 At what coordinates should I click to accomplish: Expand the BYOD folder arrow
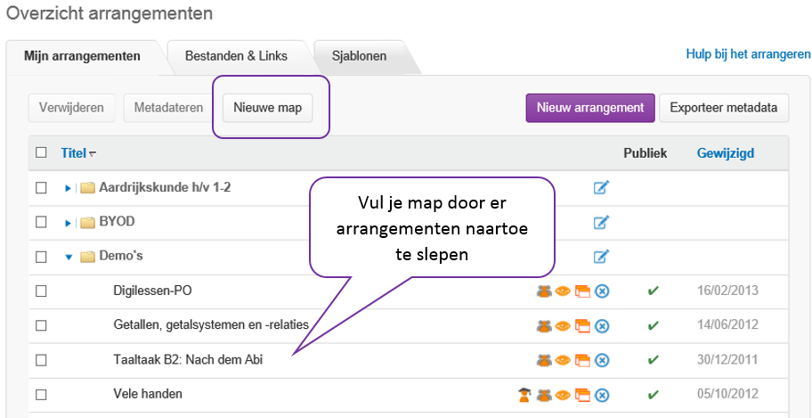(x=68, y=222)
